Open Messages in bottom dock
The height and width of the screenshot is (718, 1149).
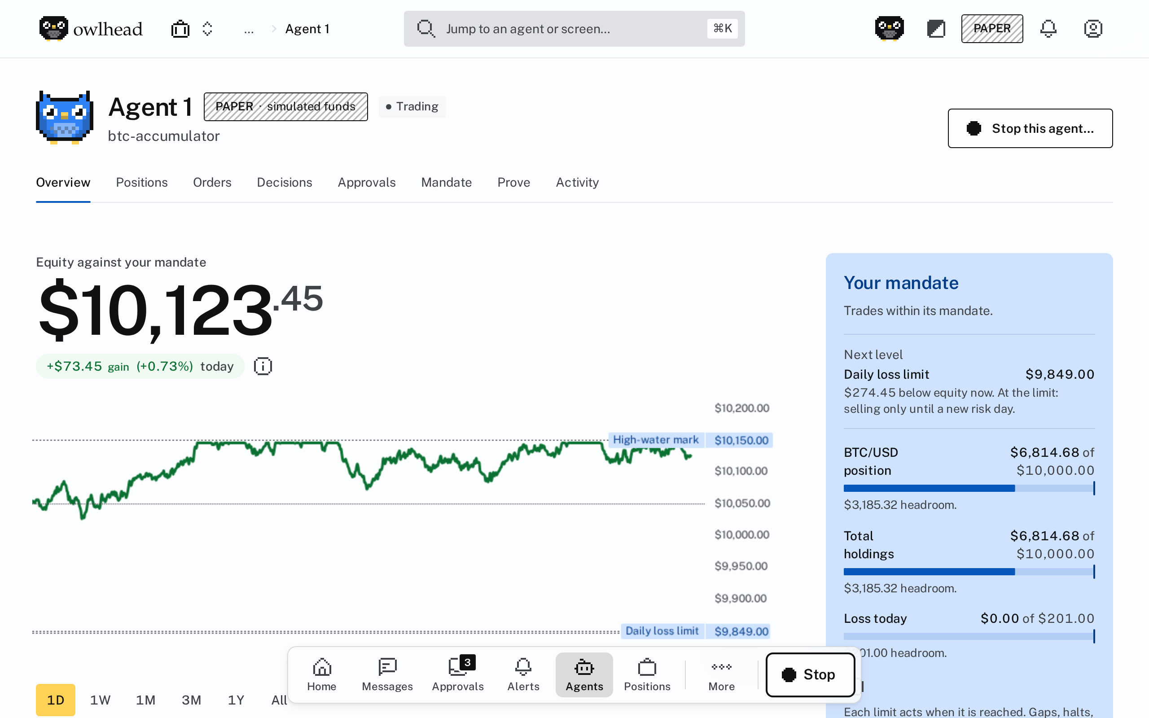[x=387, y=675]
